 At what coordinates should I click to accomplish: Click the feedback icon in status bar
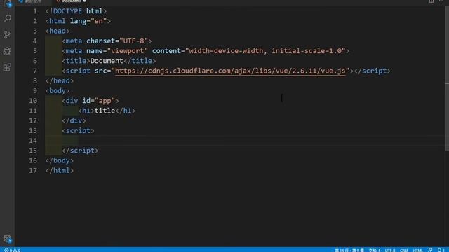point(430,250)
